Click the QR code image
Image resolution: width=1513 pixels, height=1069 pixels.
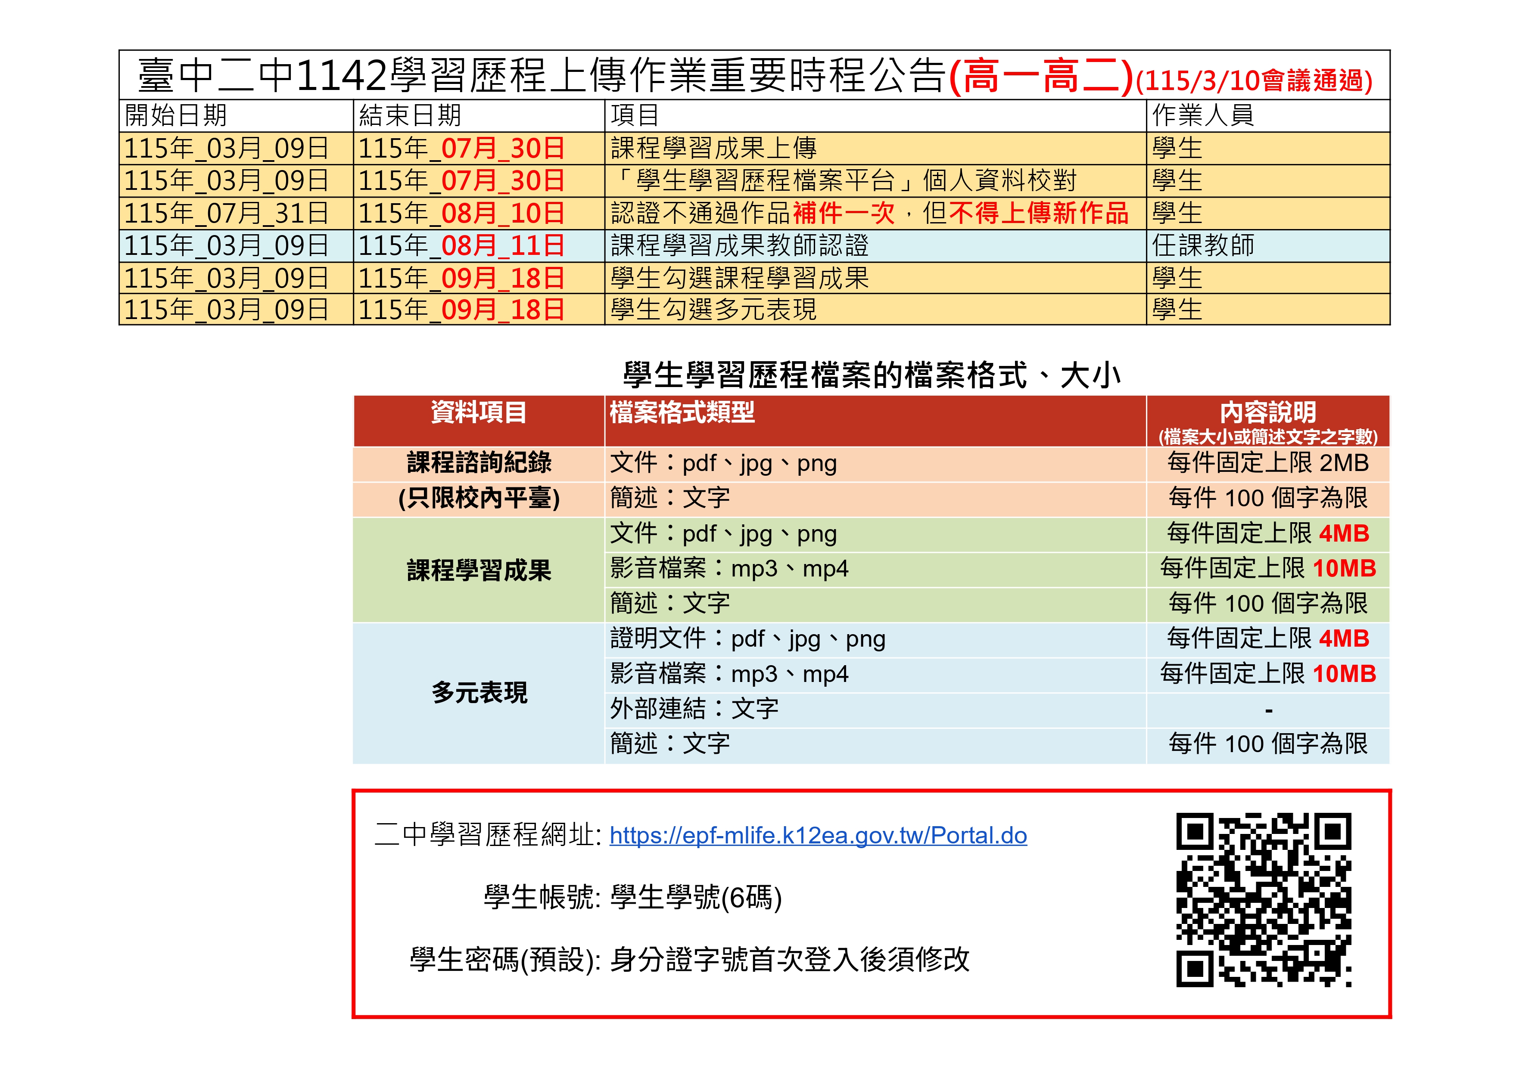[1263, 900]
